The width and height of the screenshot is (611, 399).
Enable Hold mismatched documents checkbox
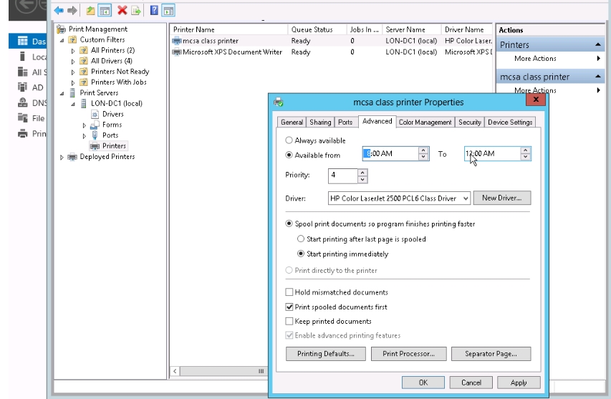point(289,292)
